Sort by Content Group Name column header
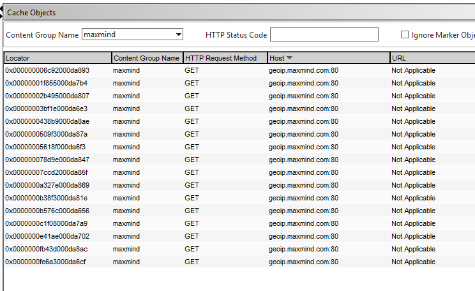The image size is (475, 291). tap(147, 58)
